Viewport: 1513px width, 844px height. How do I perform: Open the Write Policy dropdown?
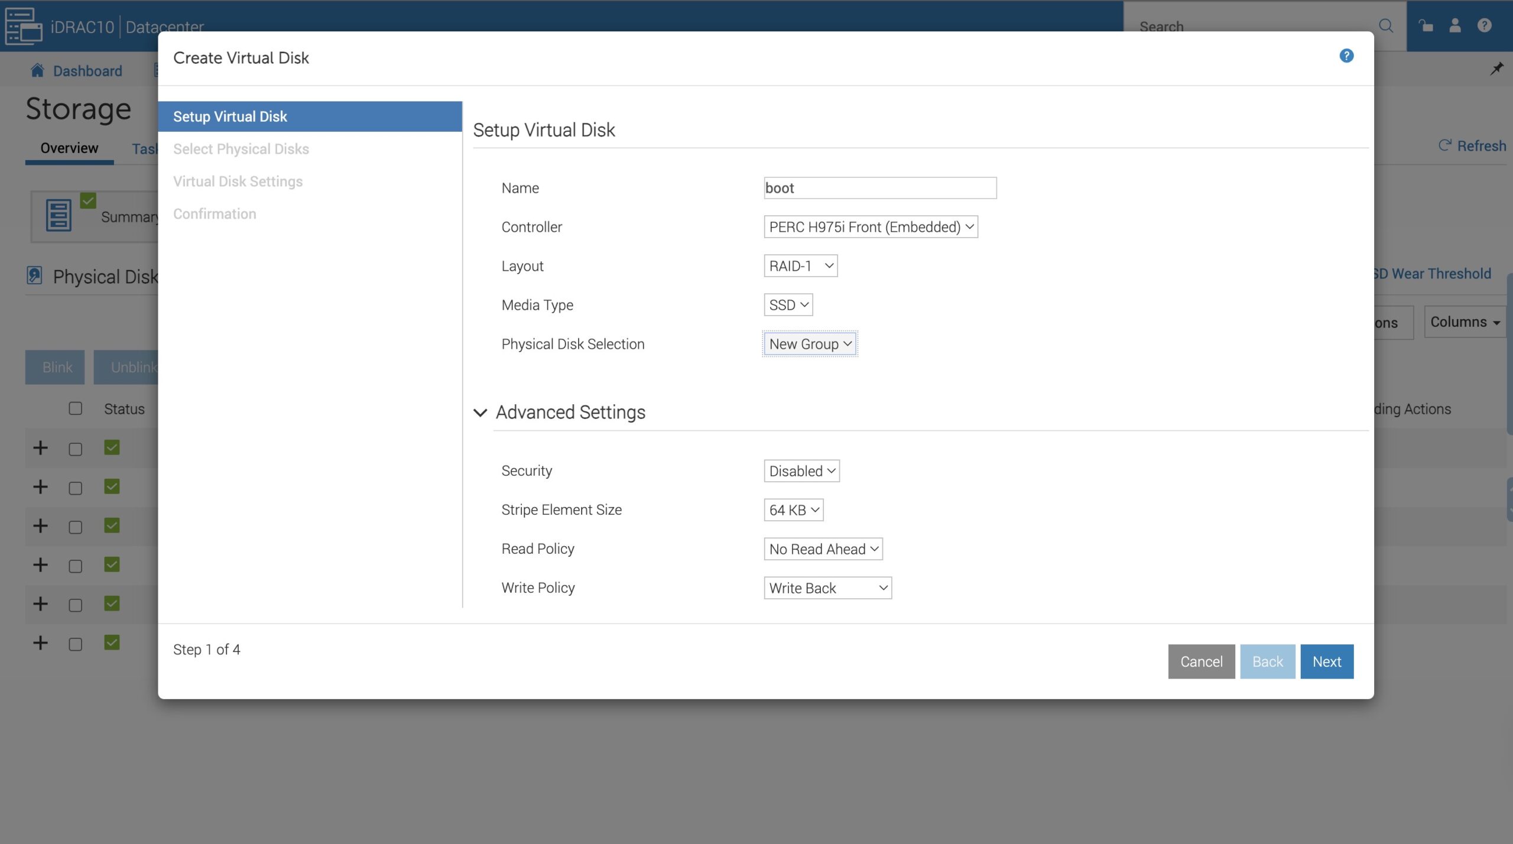[x=827, y=588]
